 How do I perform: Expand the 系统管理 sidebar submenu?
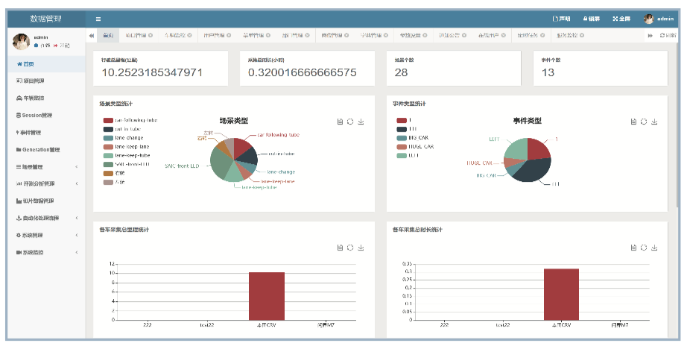point(46,235)
